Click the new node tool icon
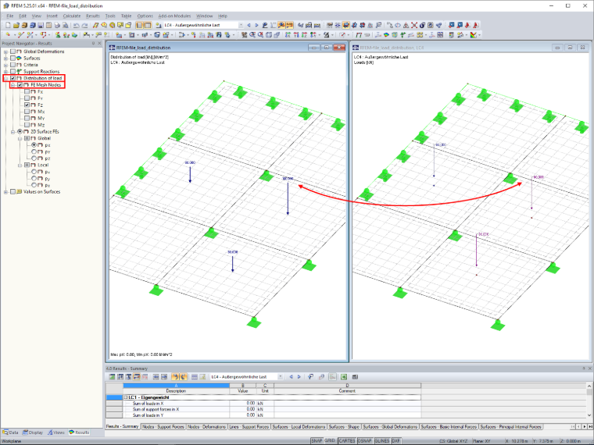The width and height of the screenshot is (594, 445). pos(8,35)
